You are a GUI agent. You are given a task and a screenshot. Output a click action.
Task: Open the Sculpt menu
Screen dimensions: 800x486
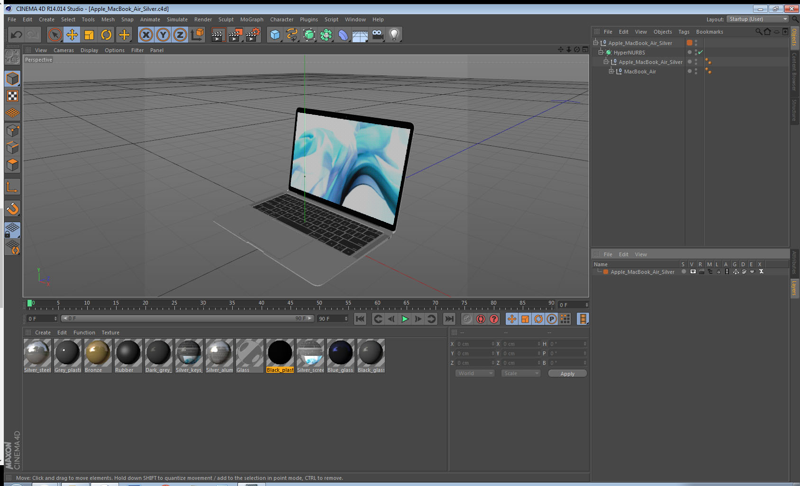point(226,19)
